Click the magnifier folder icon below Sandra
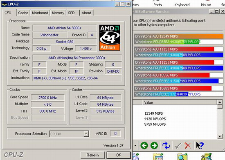This screenshot has height=160, width=225. (182, 157)
